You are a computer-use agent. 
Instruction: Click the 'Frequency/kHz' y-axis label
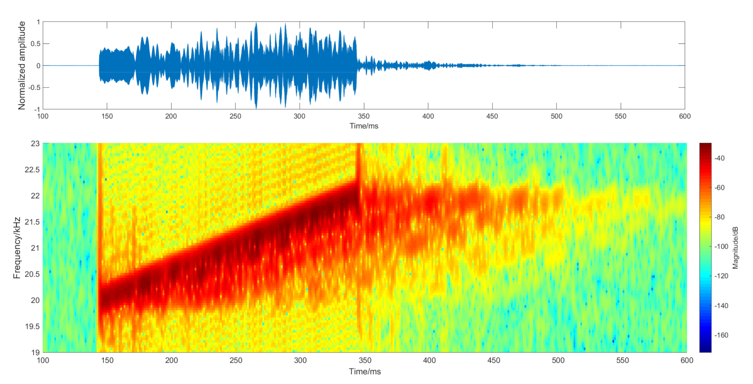point(17,248)
